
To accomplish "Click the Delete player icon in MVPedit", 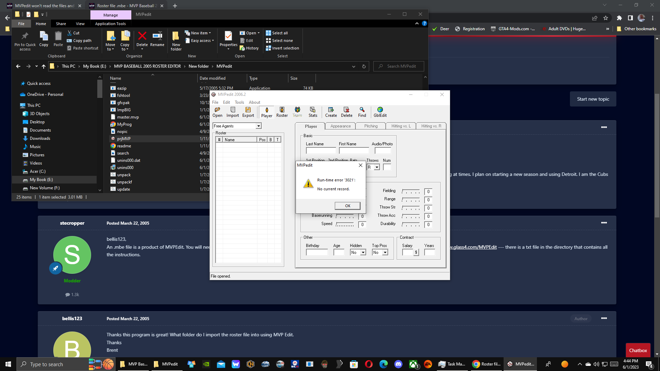I will pyautogui.click(x=346, y=112).
